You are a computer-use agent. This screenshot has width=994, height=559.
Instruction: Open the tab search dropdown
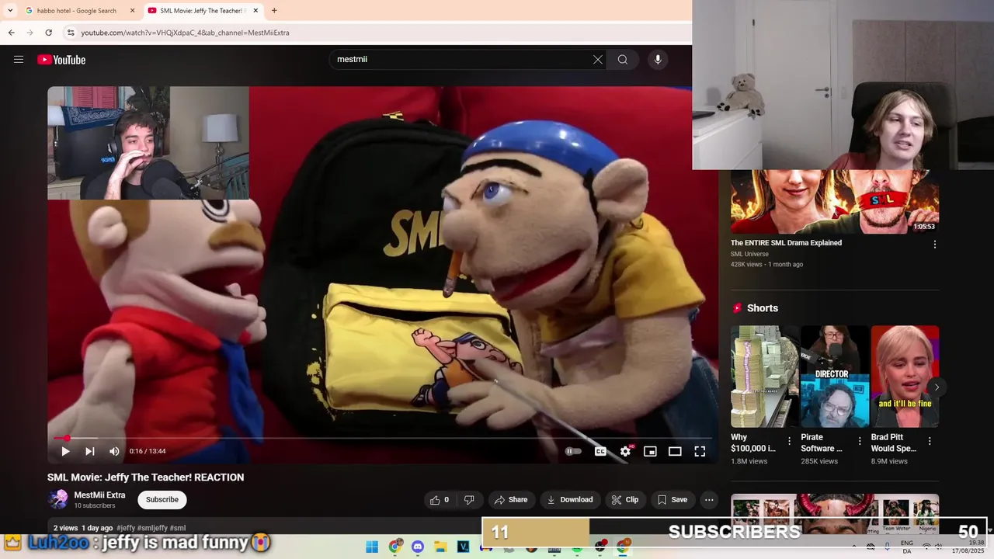10,11
